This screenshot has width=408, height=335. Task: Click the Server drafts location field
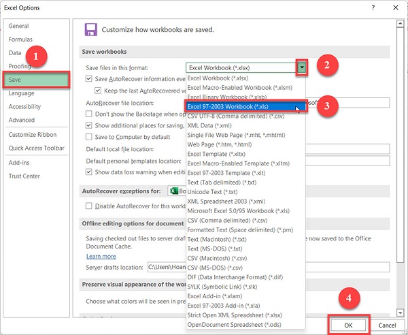click(x=269, y=267)
